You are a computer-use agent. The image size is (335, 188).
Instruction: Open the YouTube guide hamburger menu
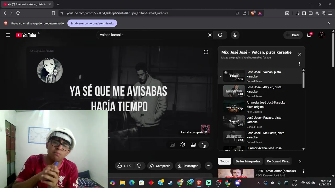[8, 35]
